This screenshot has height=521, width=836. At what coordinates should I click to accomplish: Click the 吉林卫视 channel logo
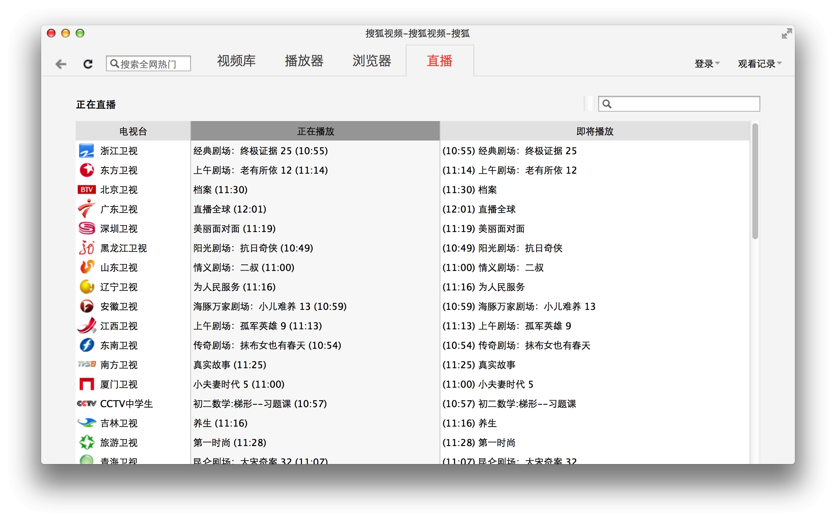tap(86, 423)
